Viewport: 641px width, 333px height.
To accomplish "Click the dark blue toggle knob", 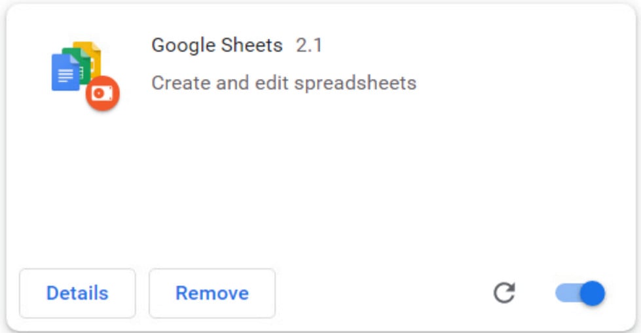I will [x=592, y=293].
